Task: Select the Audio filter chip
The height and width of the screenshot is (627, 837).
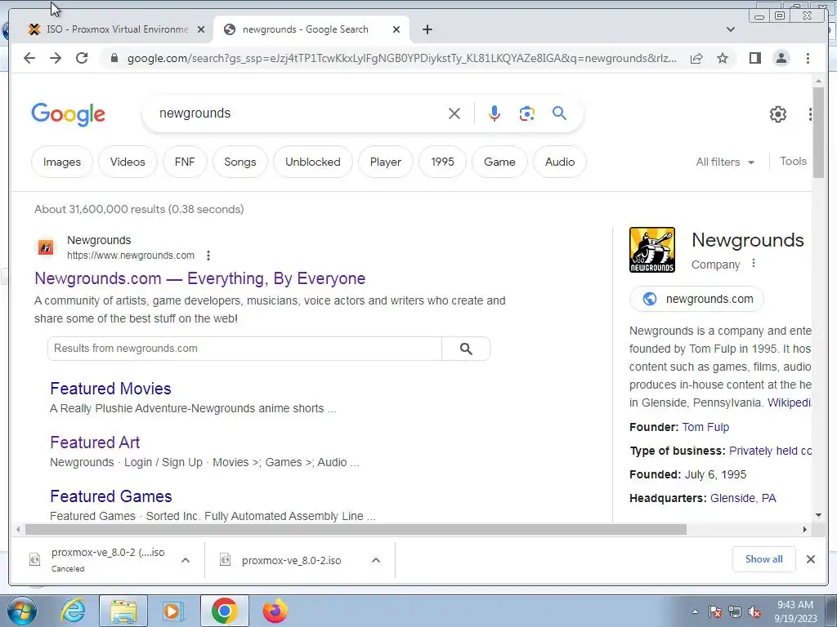Action: tap(560, 162)
